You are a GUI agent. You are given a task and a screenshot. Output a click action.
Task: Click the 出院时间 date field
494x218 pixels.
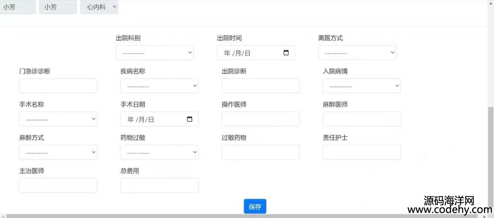(256, 53)
